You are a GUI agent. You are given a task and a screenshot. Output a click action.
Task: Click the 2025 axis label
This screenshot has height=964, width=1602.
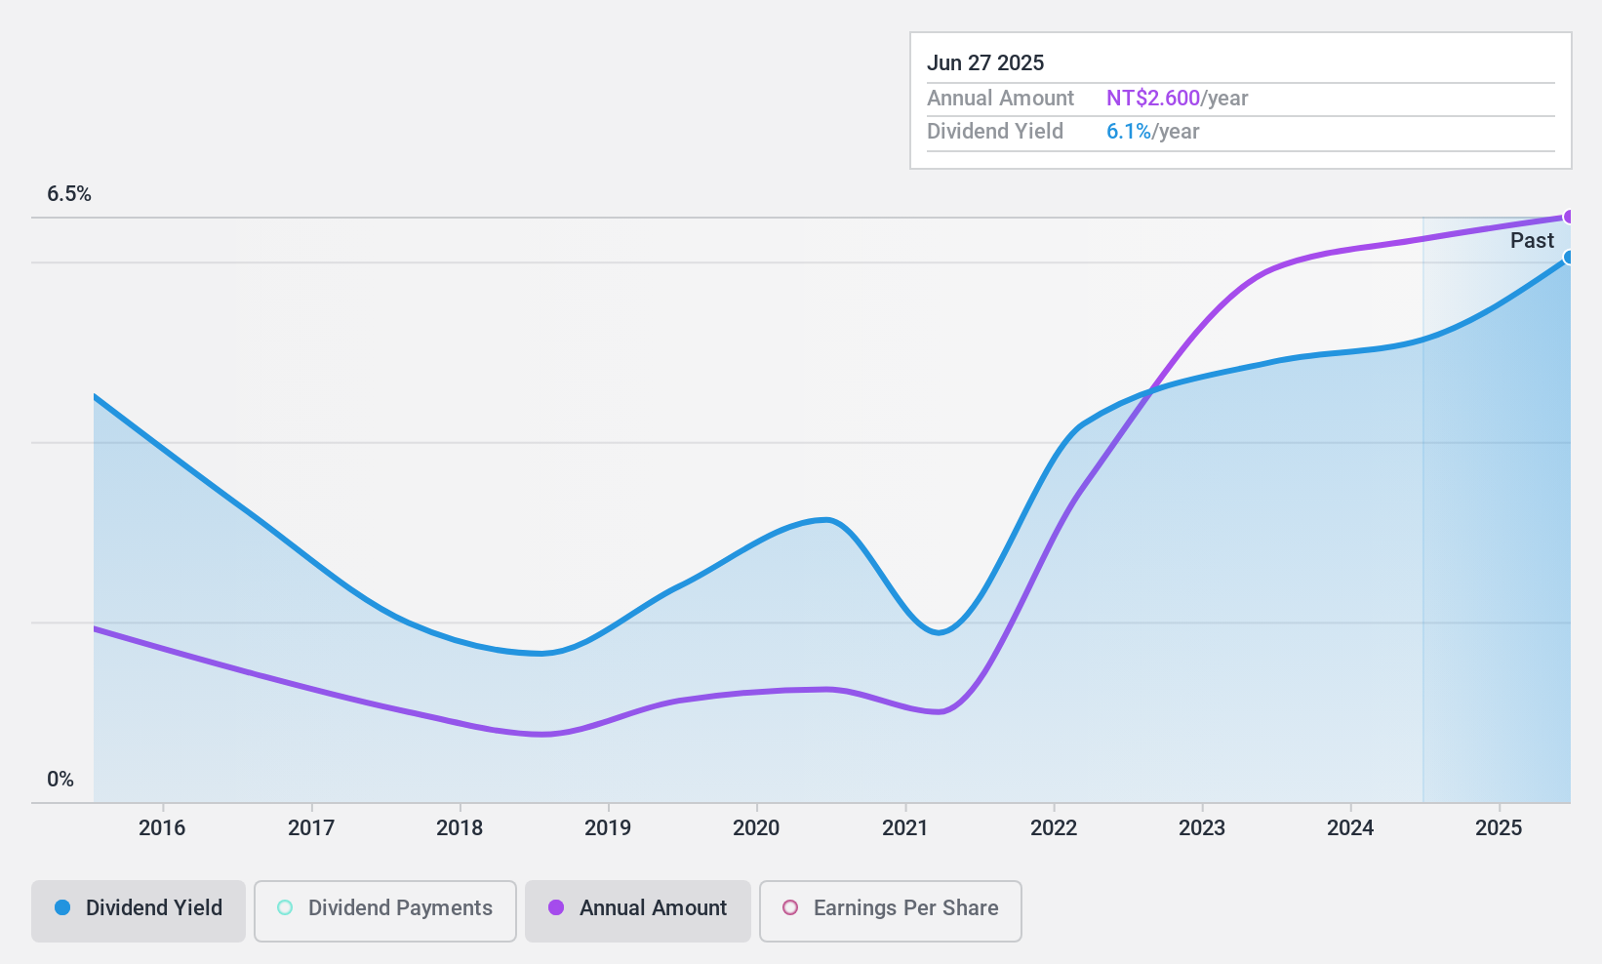pyautogui.click(x=1499, y=828)
